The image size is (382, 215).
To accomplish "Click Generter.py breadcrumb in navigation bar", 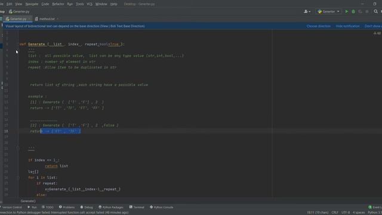I will click(x=19, y=11).
